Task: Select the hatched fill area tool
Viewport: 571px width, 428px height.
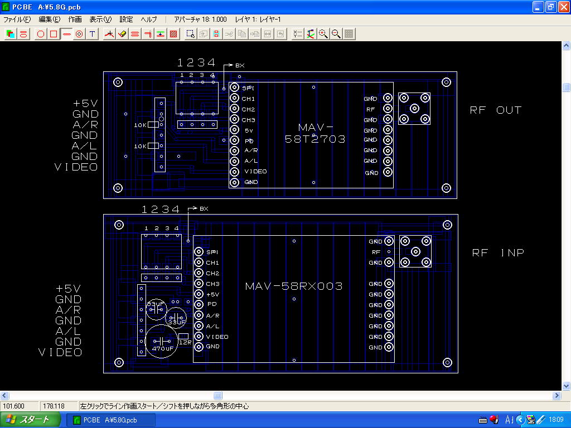Action: 174,34
